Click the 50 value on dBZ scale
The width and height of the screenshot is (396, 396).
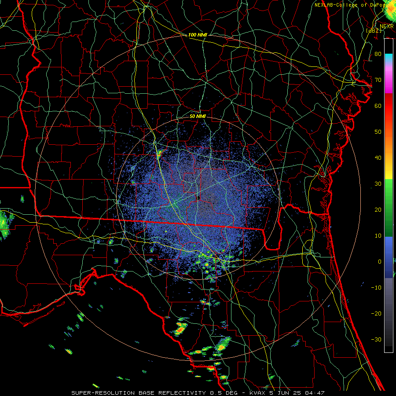[x=378, y=132]
